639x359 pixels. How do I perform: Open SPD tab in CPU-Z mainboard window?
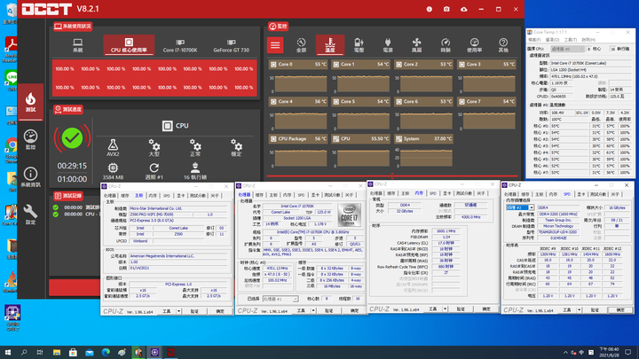click(x=166, y=196)
